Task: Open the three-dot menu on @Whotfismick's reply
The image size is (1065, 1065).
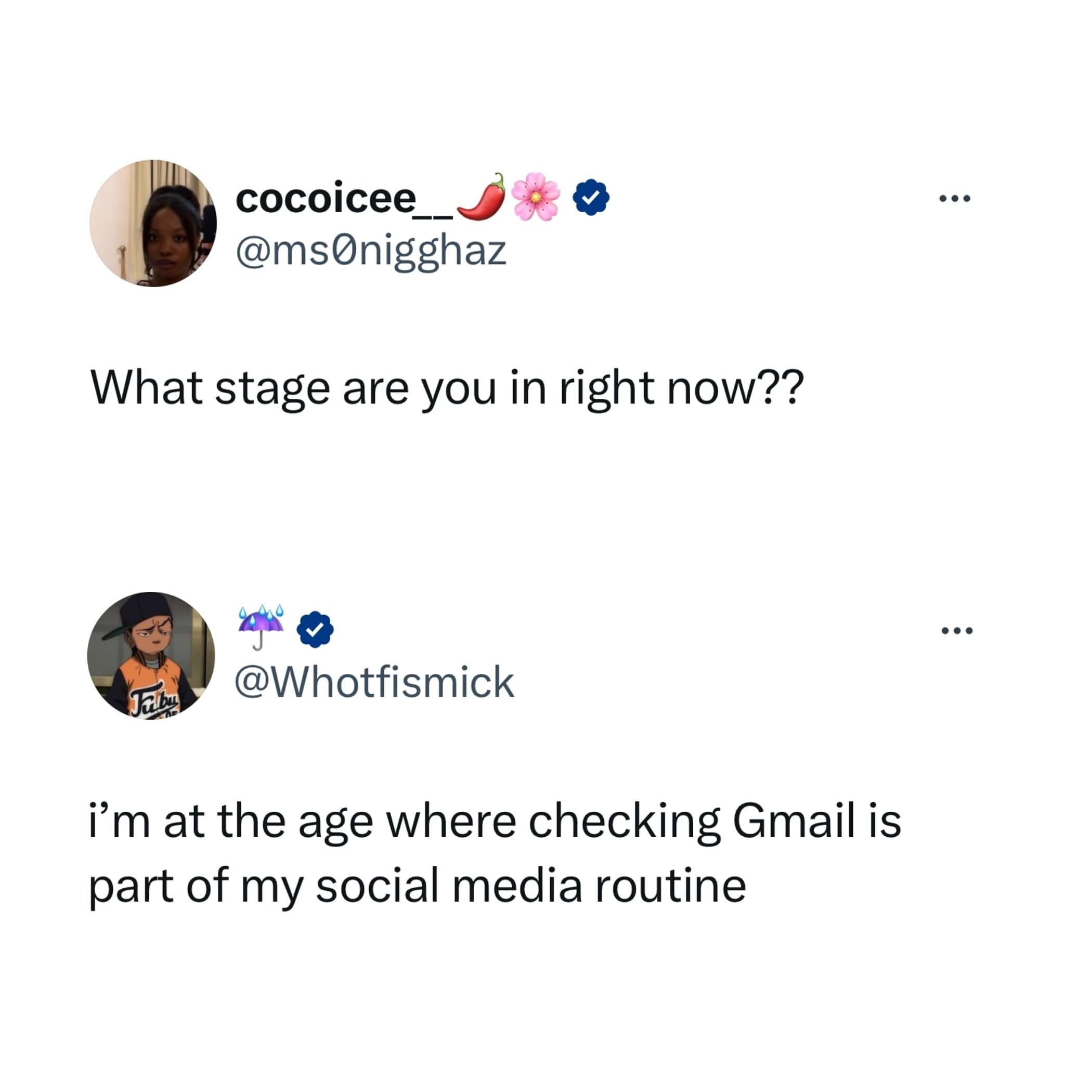Action: click(x=957, y=630)
